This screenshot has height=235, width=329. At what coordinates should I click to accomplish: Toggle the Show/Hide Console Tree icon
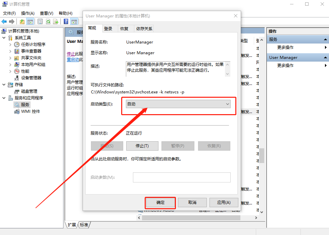(x=30, y=21)
